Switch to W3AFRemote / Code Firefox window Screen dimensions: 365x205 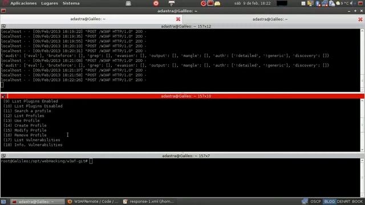click(93, 202)
